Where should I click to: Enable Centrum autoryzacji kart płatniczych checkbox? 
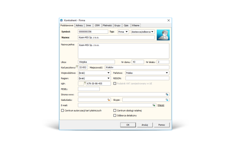[62, 110]
